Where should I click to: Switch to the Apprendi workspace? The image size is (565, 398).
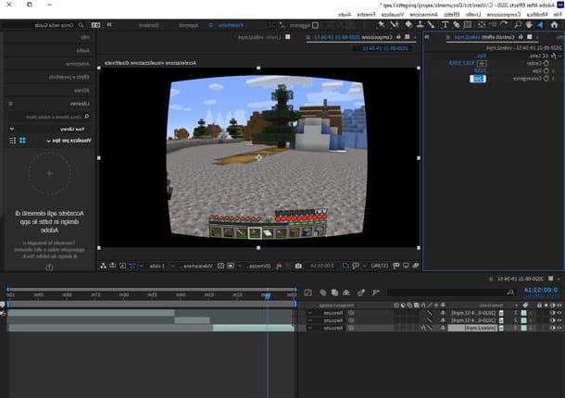tap(188, 25)
